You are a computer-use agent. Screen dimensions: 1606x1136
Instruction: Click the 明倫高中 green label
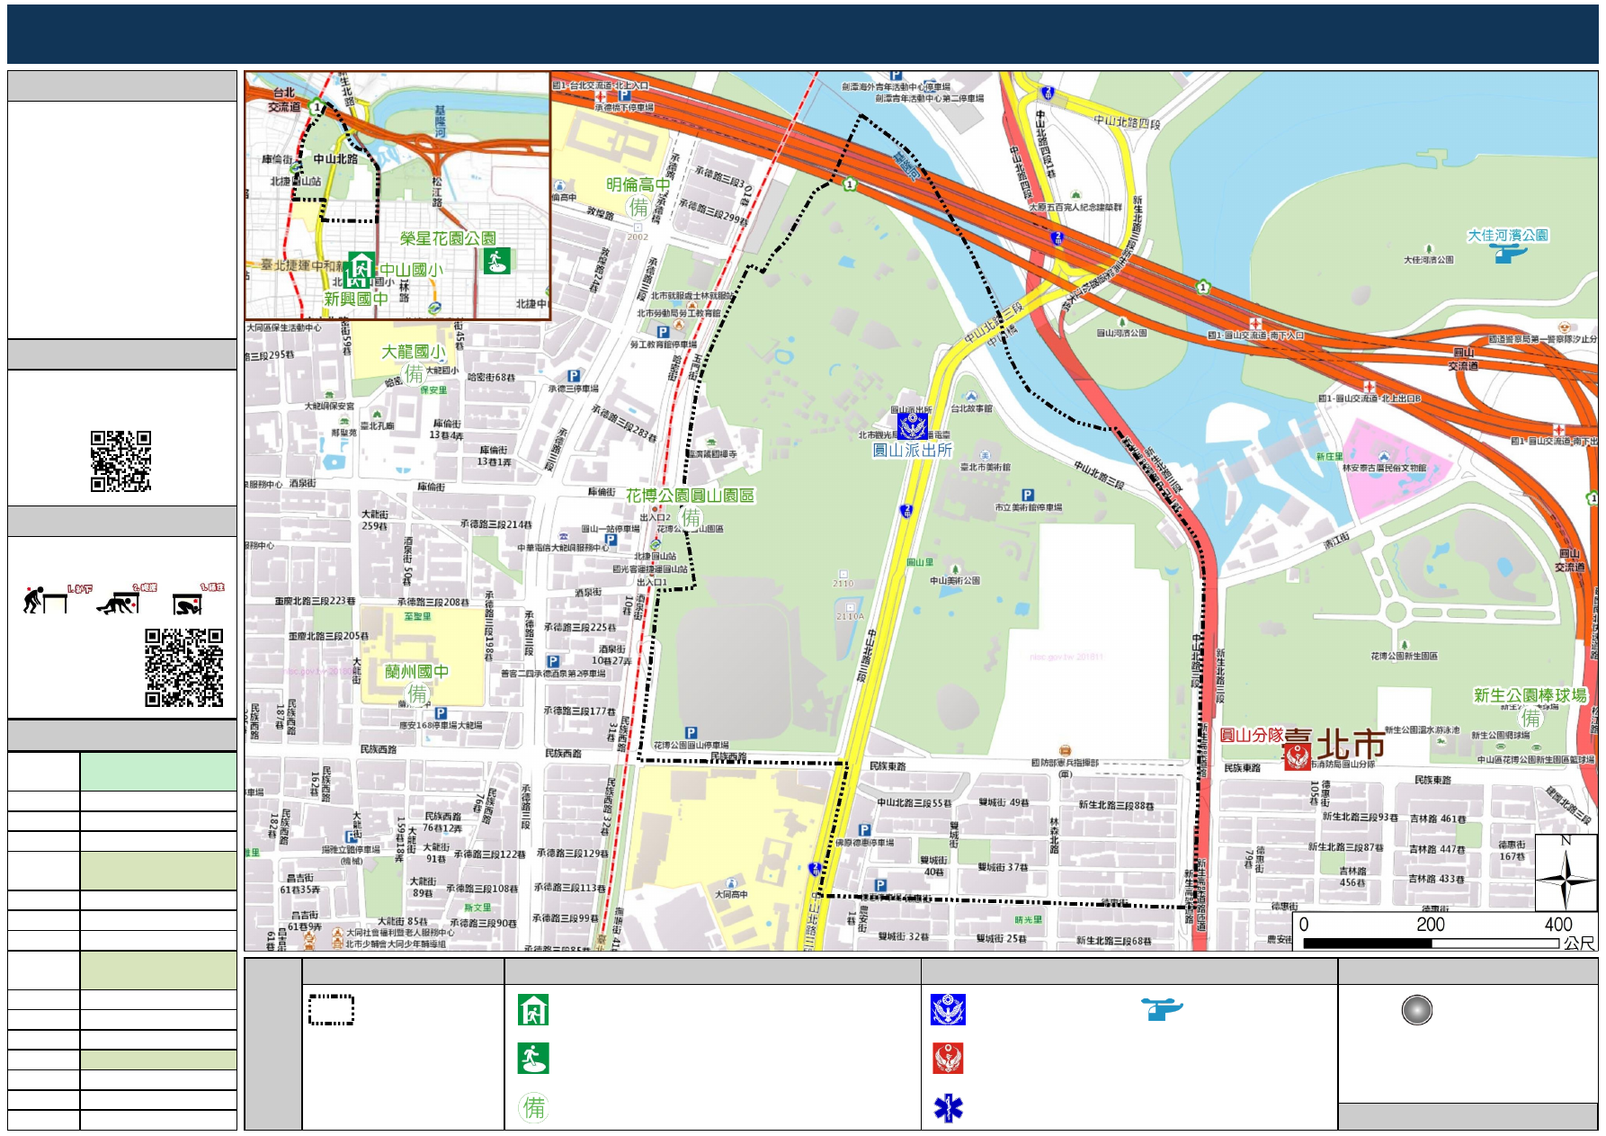[638, 184]
